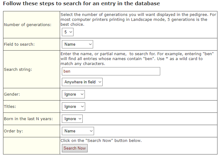Click the "Number of generations:" label
Screen dimensions: 219x156
point(27,25)
